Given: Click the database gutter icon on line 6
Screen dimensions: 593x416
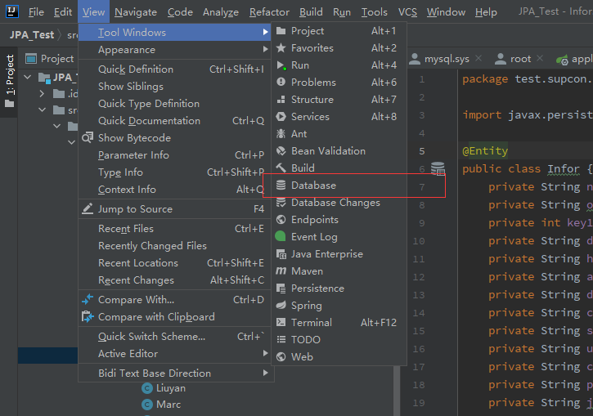Looking at the screenshot, I should (x=438, y=168).
